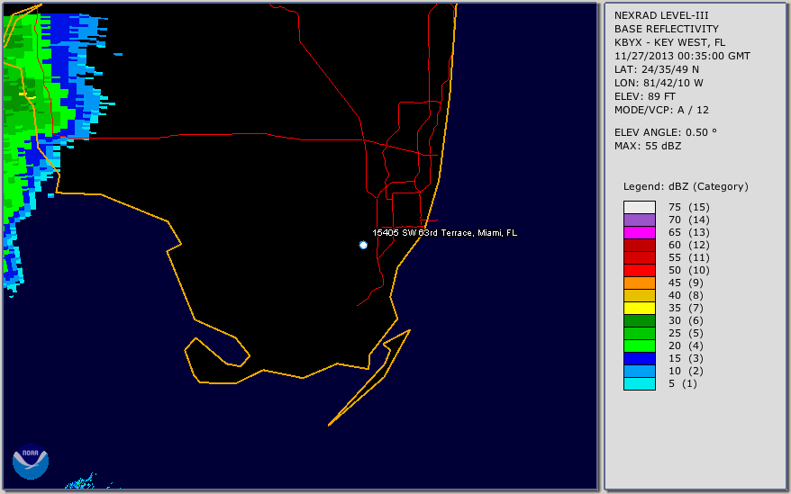Select the 25 dBZ medium green swatch
791x494 pixels.
coord(640,333)
